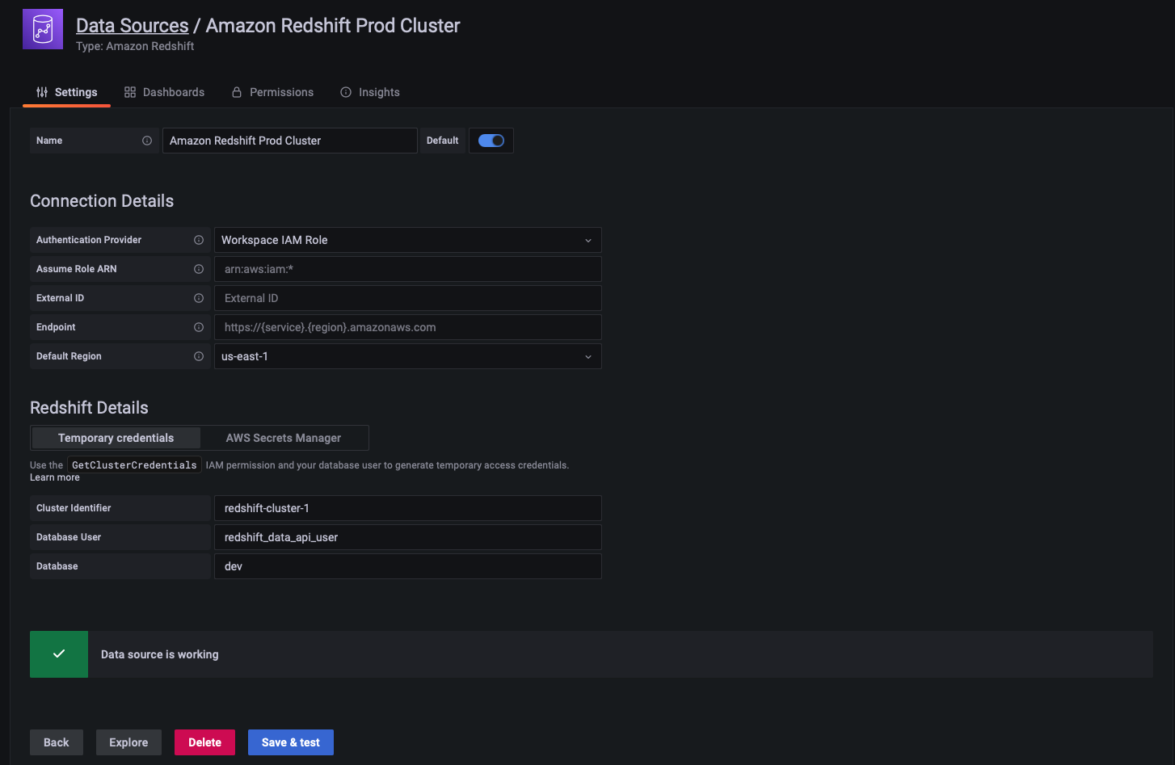Switch to the Settings tab

(67, 92)
